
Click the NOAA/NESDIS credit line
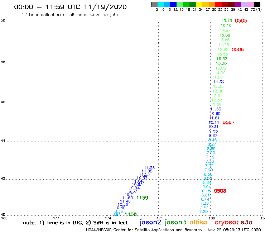coord(144,230)
